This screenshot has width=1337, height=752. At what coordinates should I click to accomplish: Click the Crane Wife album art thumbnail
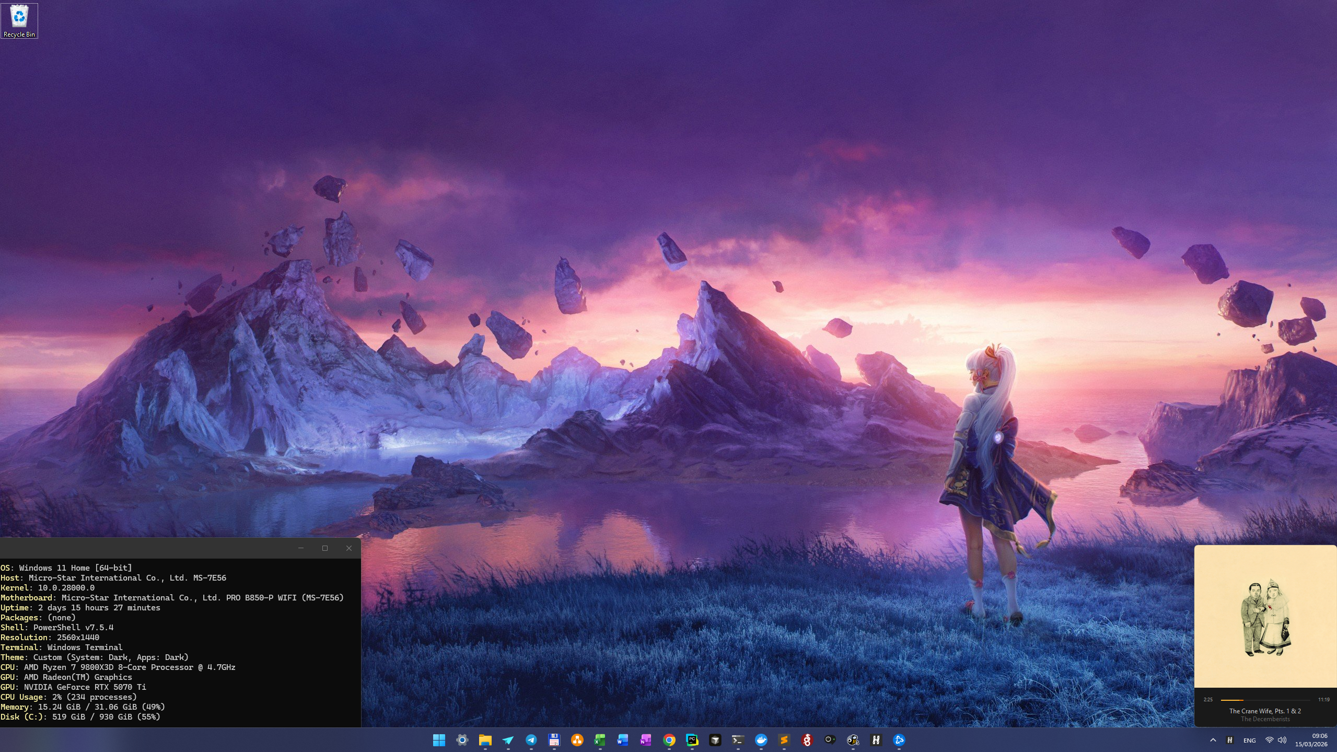pos(1265,617)
